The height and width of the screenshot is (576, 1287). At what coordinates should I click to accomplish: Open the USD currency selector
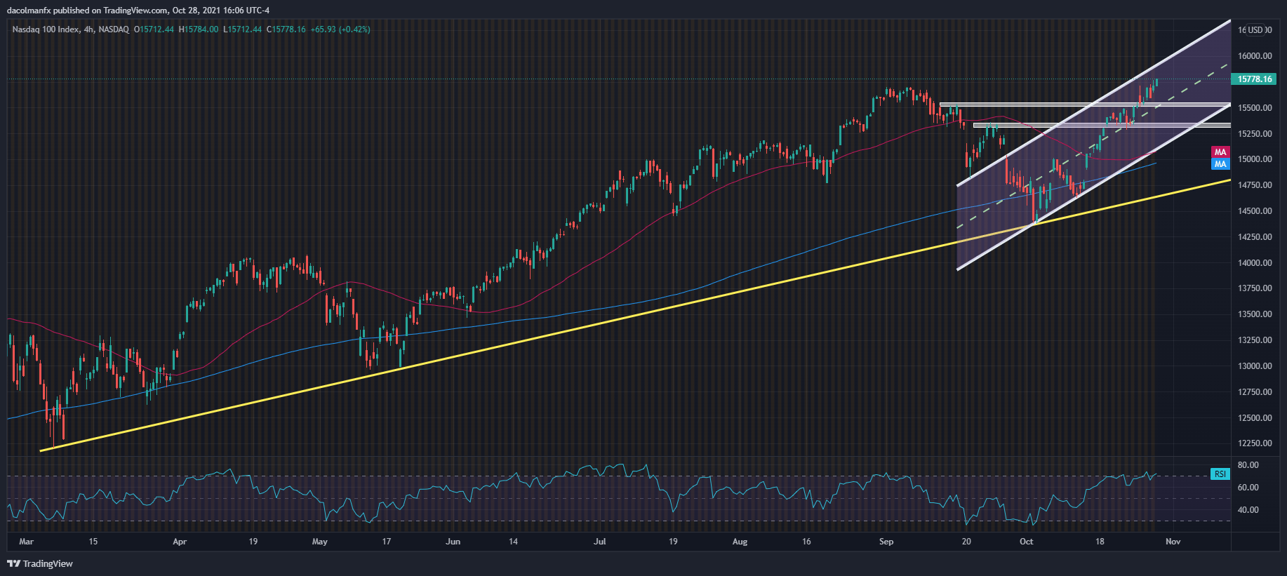(1255, 30)
